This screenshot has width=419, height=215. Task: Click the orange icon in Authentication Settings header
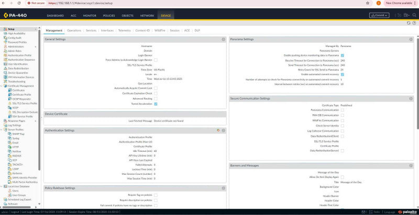click(218, 130)
